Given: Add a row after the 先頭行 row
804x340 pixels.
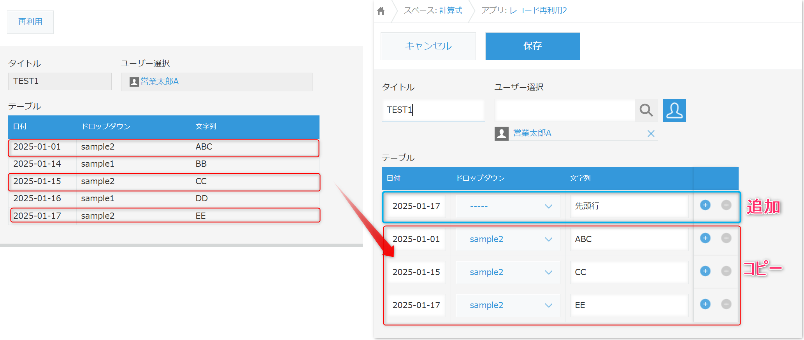Looking at the screenshot, I should point(705,205).
